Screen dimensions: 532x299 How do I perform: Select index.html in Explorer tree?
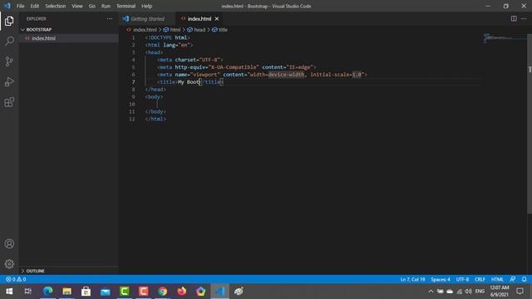pos(68,38)
